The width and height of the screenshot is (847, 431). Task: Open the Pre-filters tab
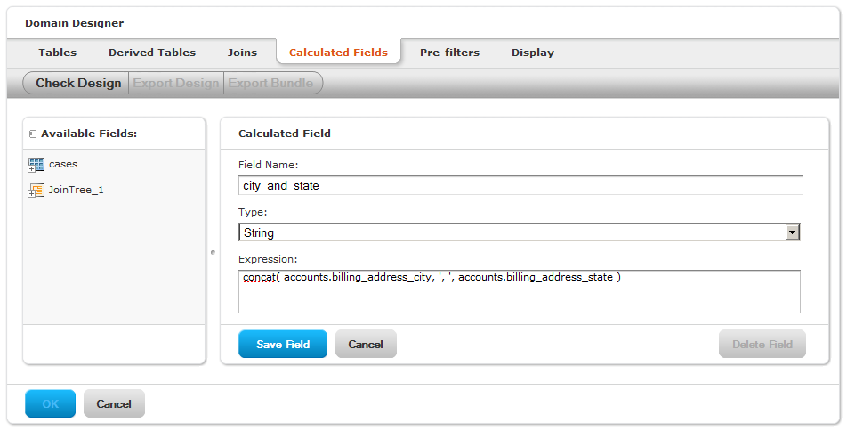[449, 53]
